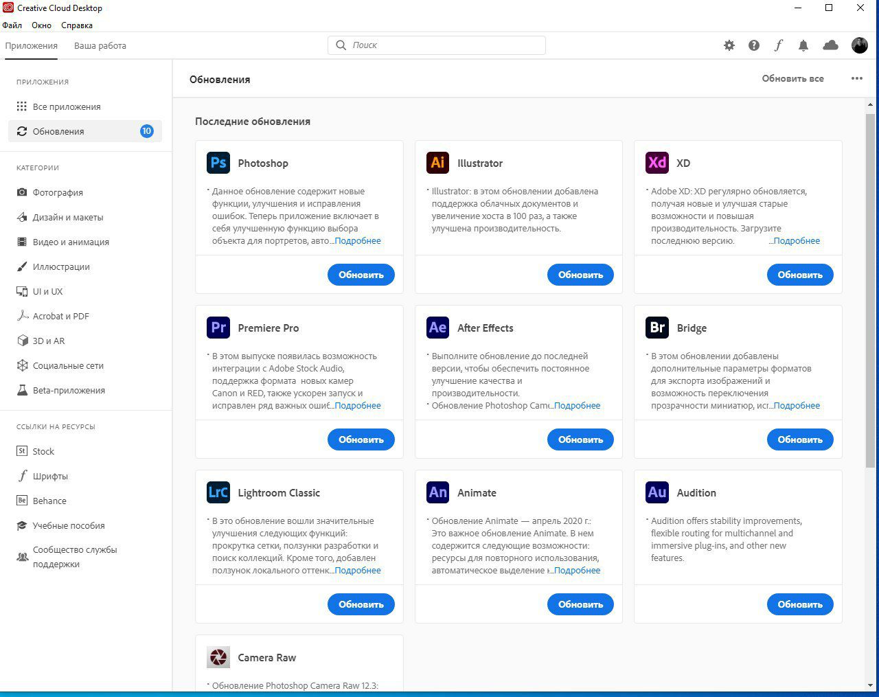Viewport: 879px width, 697px height.
Task: Open Beta-приложения category
Action: (x=85, y=390)
